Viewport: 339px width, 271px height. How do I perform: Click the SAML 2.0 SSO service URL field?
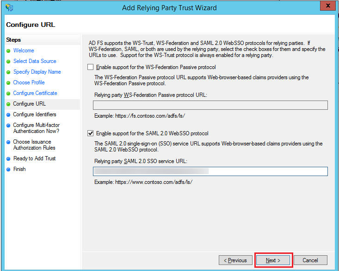click(210, 171)
